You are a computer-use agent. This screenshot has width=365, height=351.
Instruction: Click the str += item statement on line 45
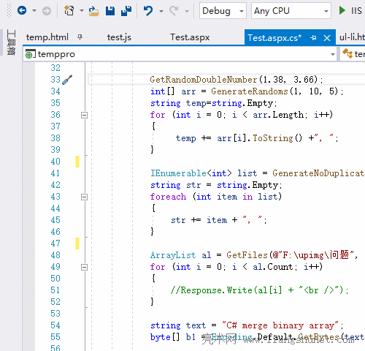click(x=219, y=220)
